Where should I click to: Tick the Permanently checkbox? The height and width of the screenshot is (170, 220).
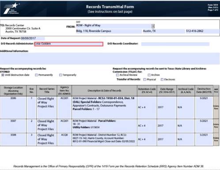pyautogui.click(x=36, y=75)
